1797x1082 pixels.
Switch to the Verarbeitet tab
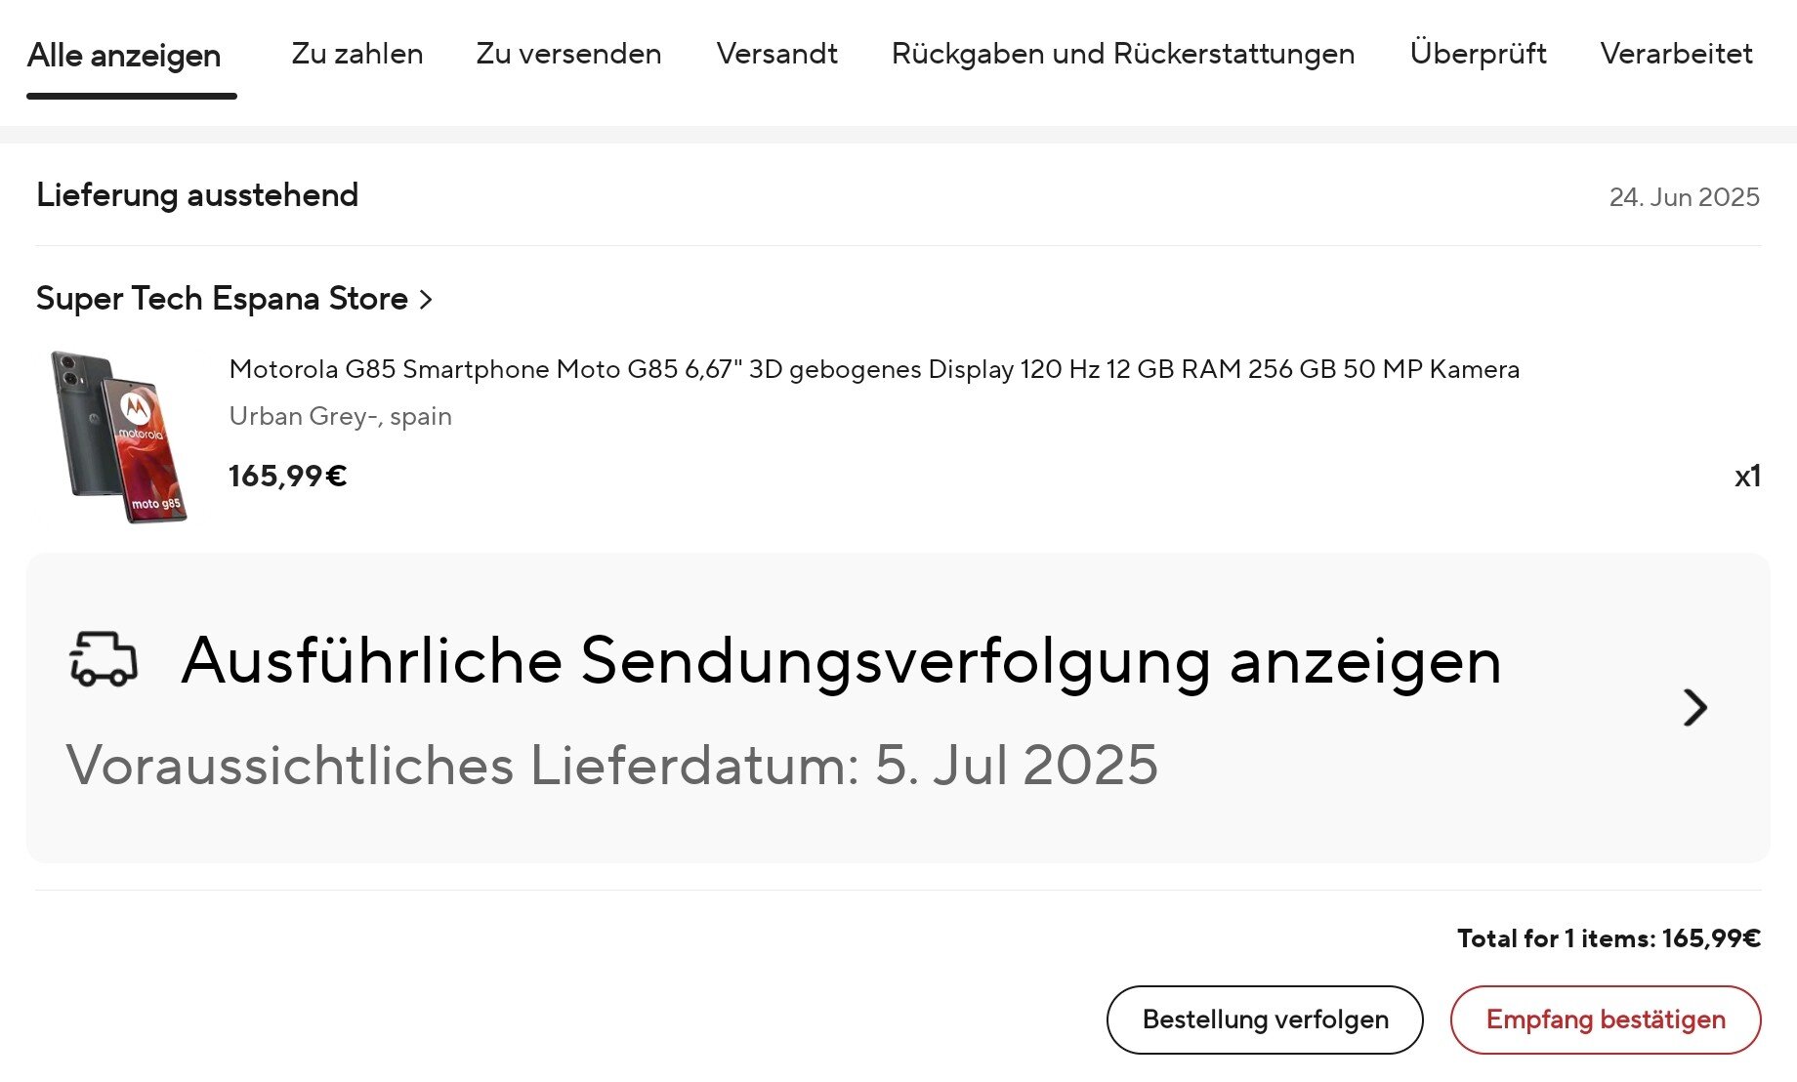pos(1676,54)
